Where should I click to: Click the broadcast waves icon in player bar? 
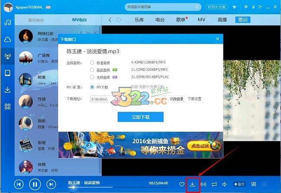point(204,184)
